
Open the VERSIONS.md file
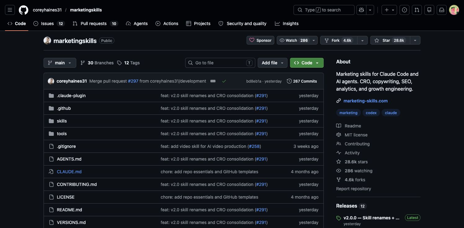(x=71, y=222)
